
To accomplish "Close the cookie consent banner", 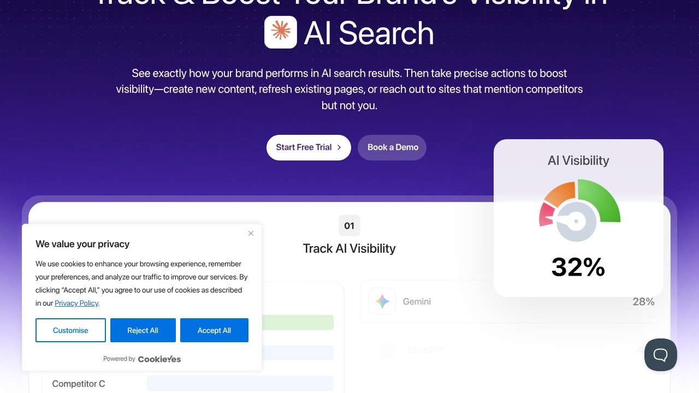I will click(251, 234).
